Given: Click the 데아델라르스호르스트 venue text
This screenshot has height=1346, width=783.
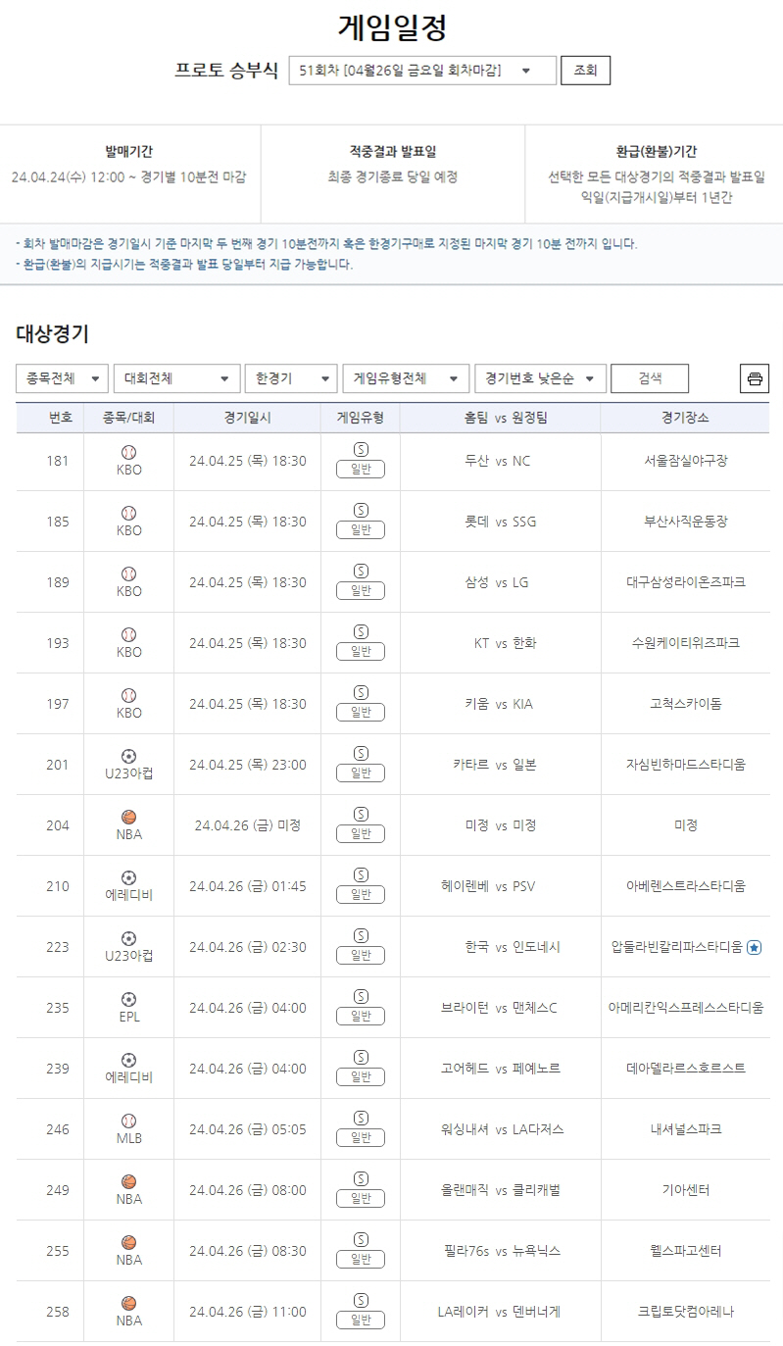Looking at the screenshot, I should [x=686, y=1069].
